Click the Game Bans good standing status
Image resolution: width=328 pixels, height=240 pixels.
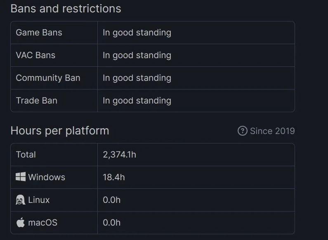[137, 33]
